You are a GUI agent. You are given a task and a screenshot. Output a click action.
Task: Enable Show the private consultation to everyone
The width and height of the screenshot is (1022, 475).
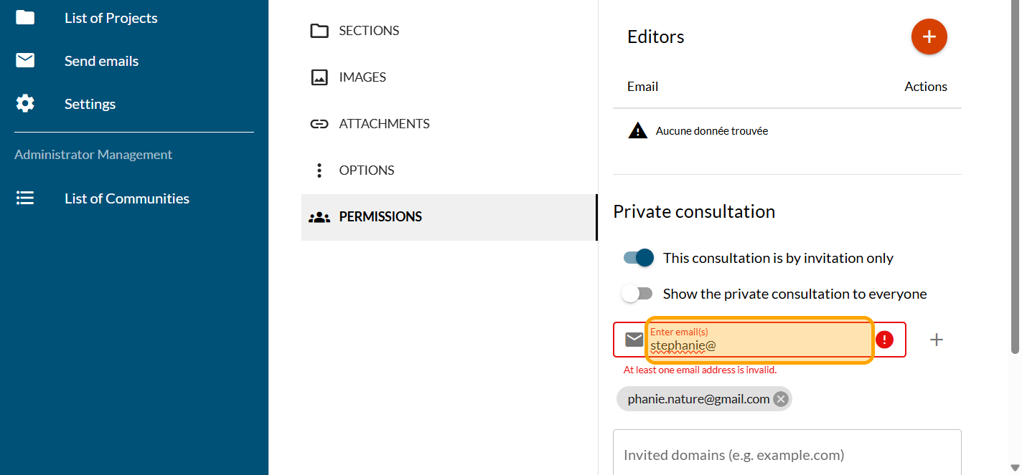tap(637, 294)
